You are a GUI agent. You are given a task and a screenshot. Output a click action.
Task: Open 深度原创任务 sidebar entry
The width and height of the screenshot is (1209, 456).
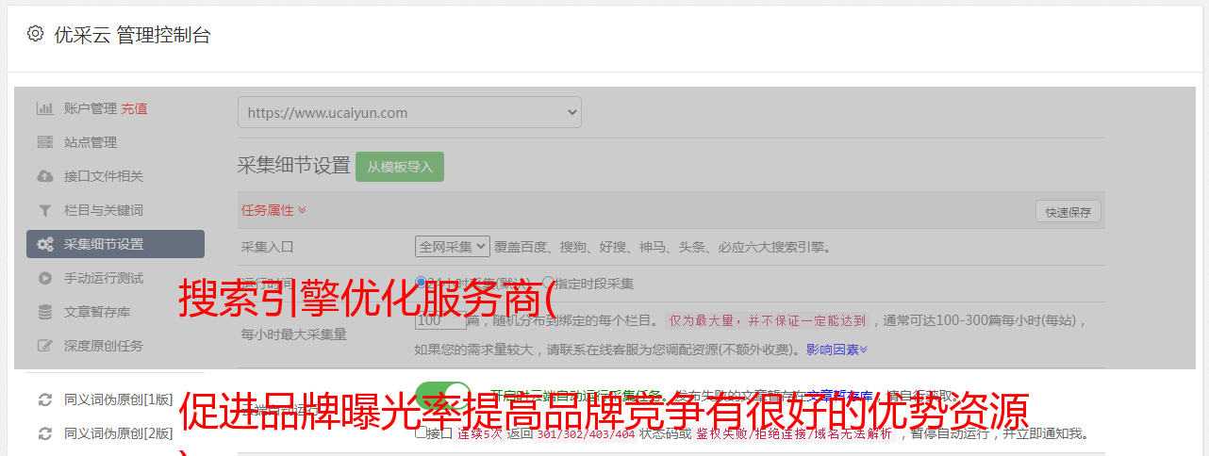click(x=104, y=346)
